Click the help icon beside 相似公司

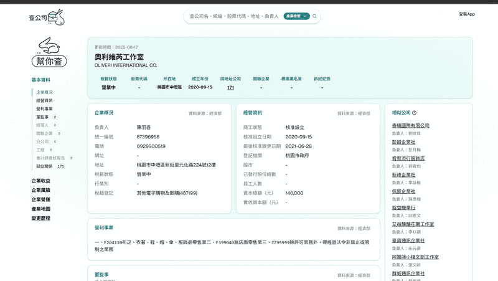[x=414, y=113]
